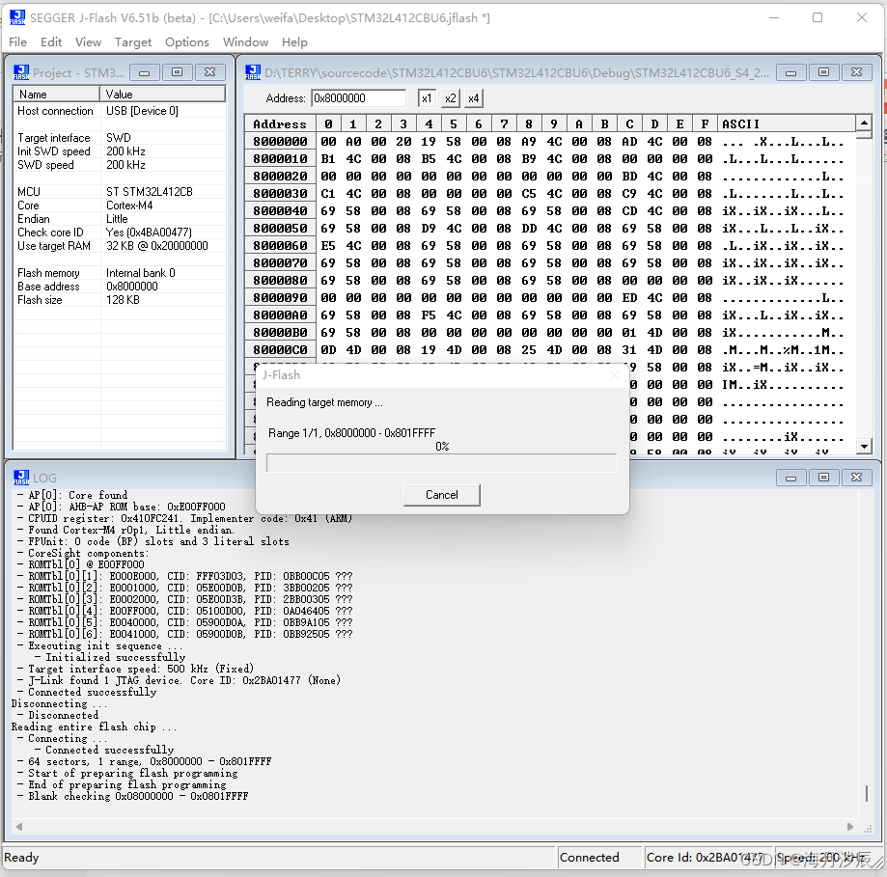Select hex row address 8000010
This screenshot has width=887, height=877.
pyautogui.click(x=280, y=159)
